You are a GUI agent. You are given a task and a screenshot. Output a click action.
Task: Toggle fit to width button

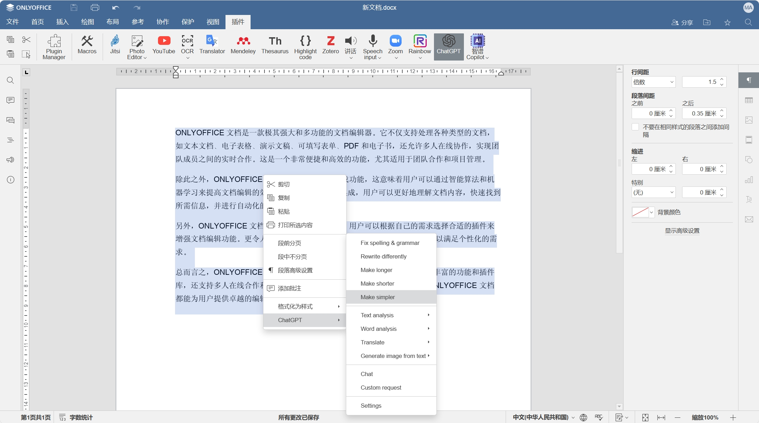coord(661,417)
